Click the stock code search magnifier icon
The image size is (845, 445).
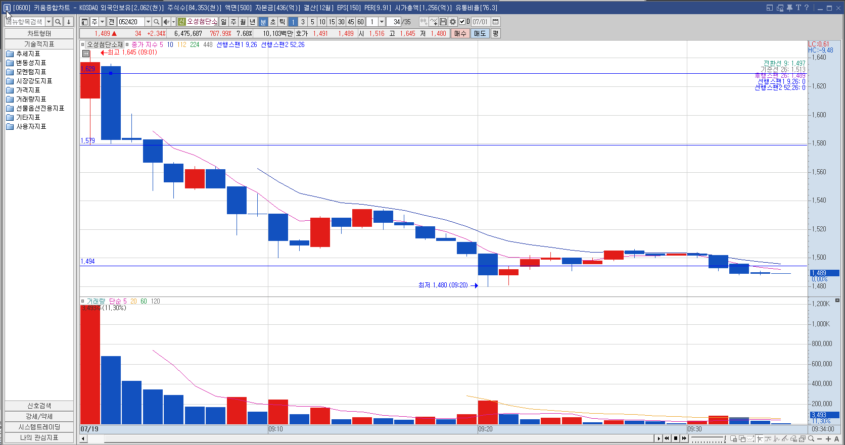coord(157,22)
